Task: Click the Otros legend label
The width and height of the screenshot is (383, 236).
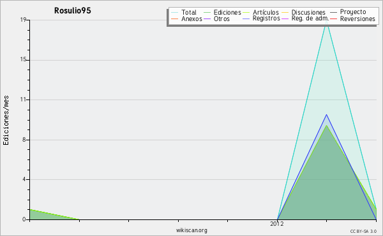Action: click(222, 18)
